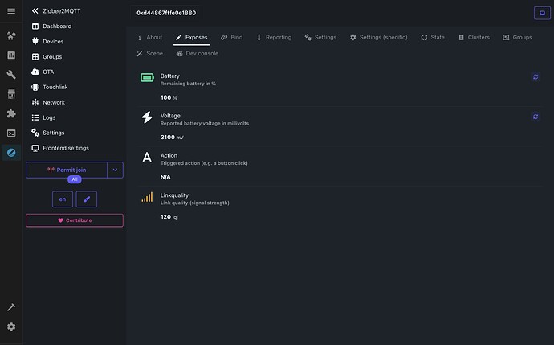Screen dimensions: 554x345
Task: Switch to the Reporting tab
Action: pyautogui.click(x=274, y=37)
